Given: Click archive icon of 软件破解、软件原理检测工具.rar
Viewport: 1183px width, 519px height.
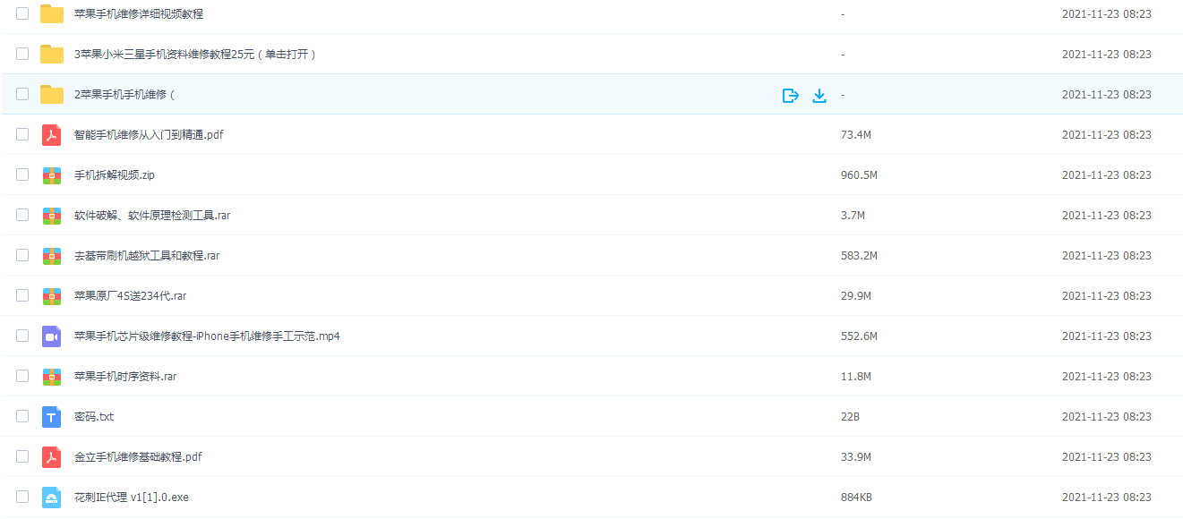Looking at the screenshot, I should pos(52,216).
